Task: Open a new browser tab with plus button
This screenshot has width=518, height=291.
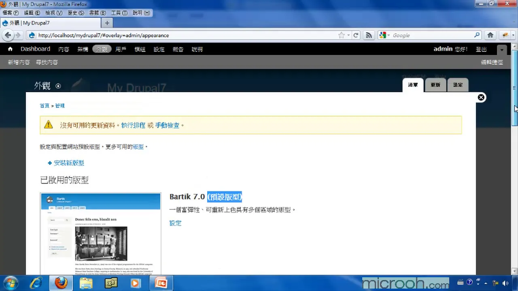Action: tap(107, 23)
